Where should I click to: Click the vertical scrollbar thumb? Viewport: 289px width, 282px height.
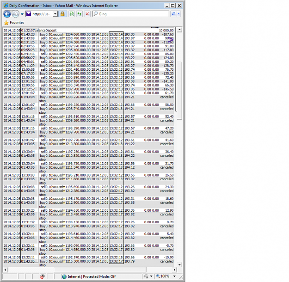pyautogui.click(x=179, y=90)
